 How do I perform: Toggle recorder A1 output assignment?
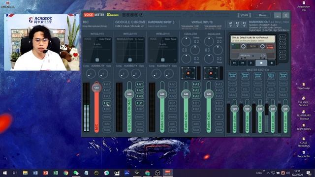point(282,37)
